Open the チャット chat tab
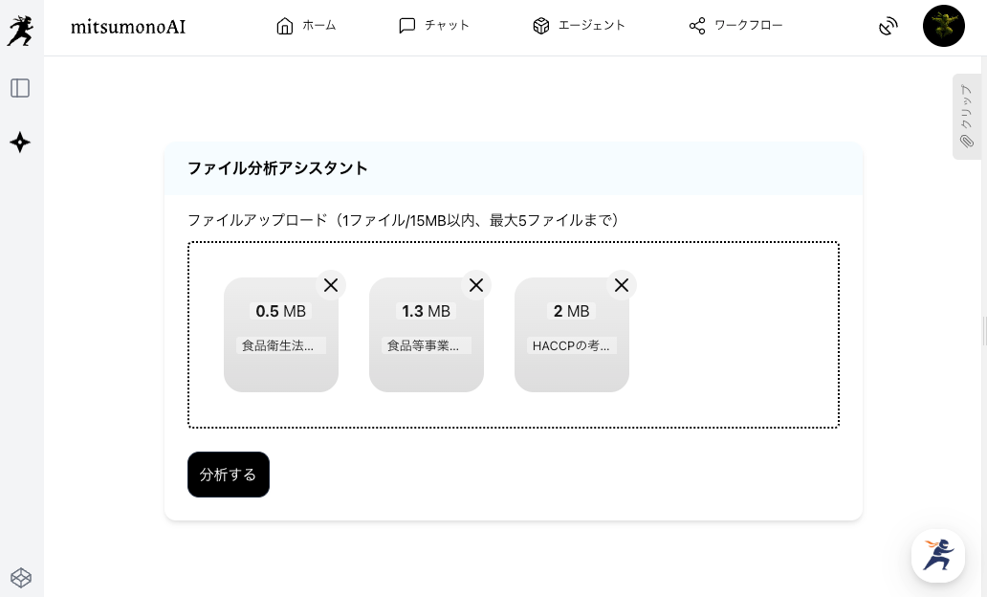This screenshot has height=597, width=987. coord(434,26)
